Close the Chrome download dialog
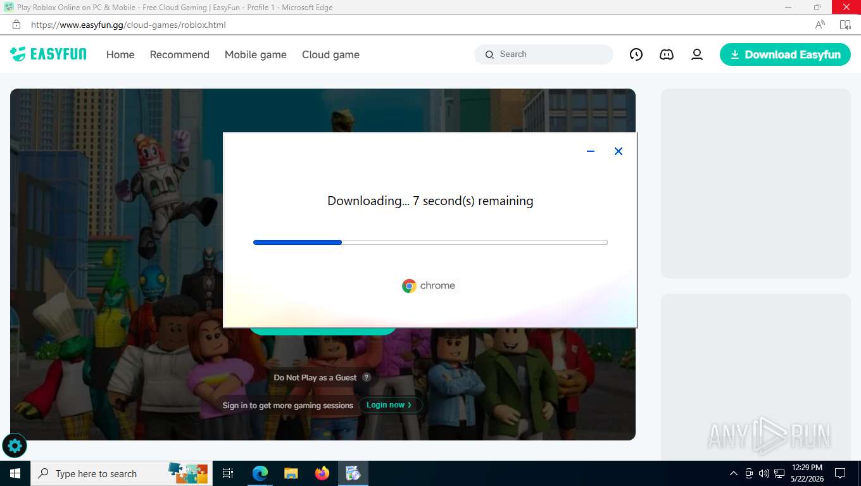Image resolution: width=861 pixels, height=486 pixels. pos(619,151)
